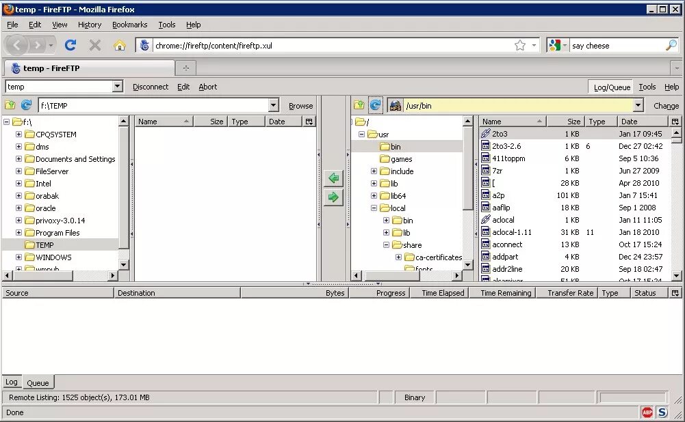Collapse the remote usr folder
Screen dimensions: 685x422
tap(362, 135)
